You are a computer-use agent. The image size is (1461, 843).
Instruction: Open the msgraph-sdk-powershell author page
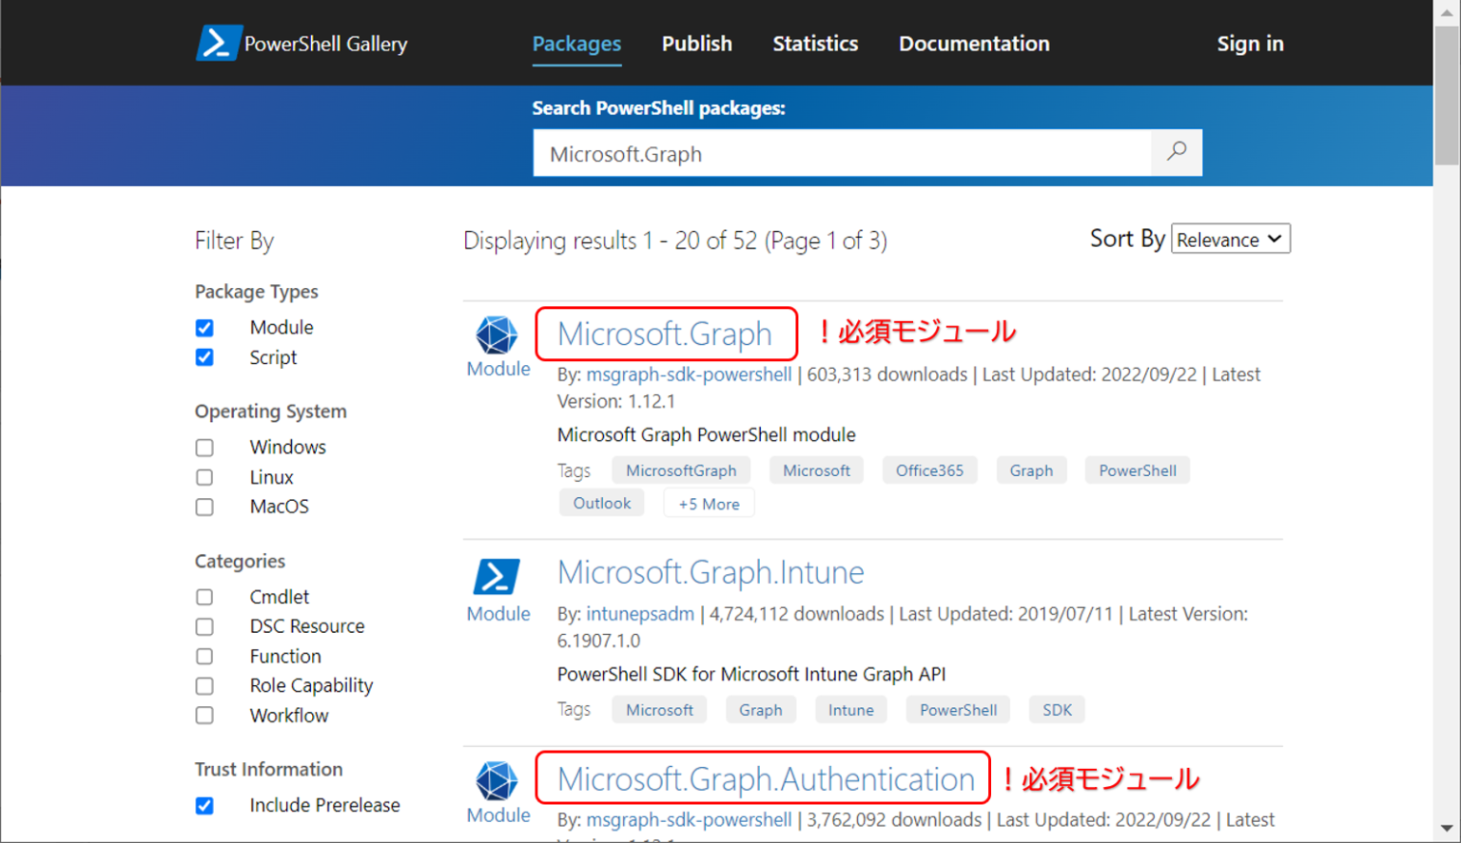pos(688,374)
